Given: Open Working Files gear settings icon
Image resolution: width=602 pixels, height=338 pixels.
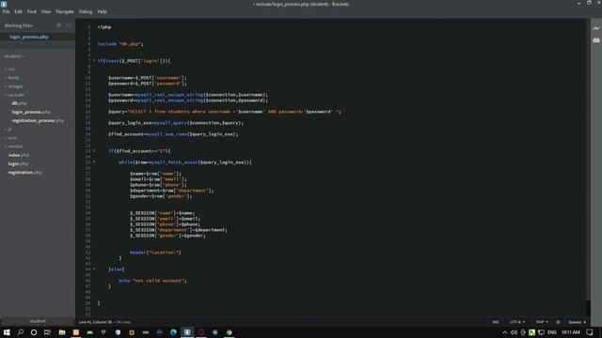Looking at the screenshot, I should 58,25.
